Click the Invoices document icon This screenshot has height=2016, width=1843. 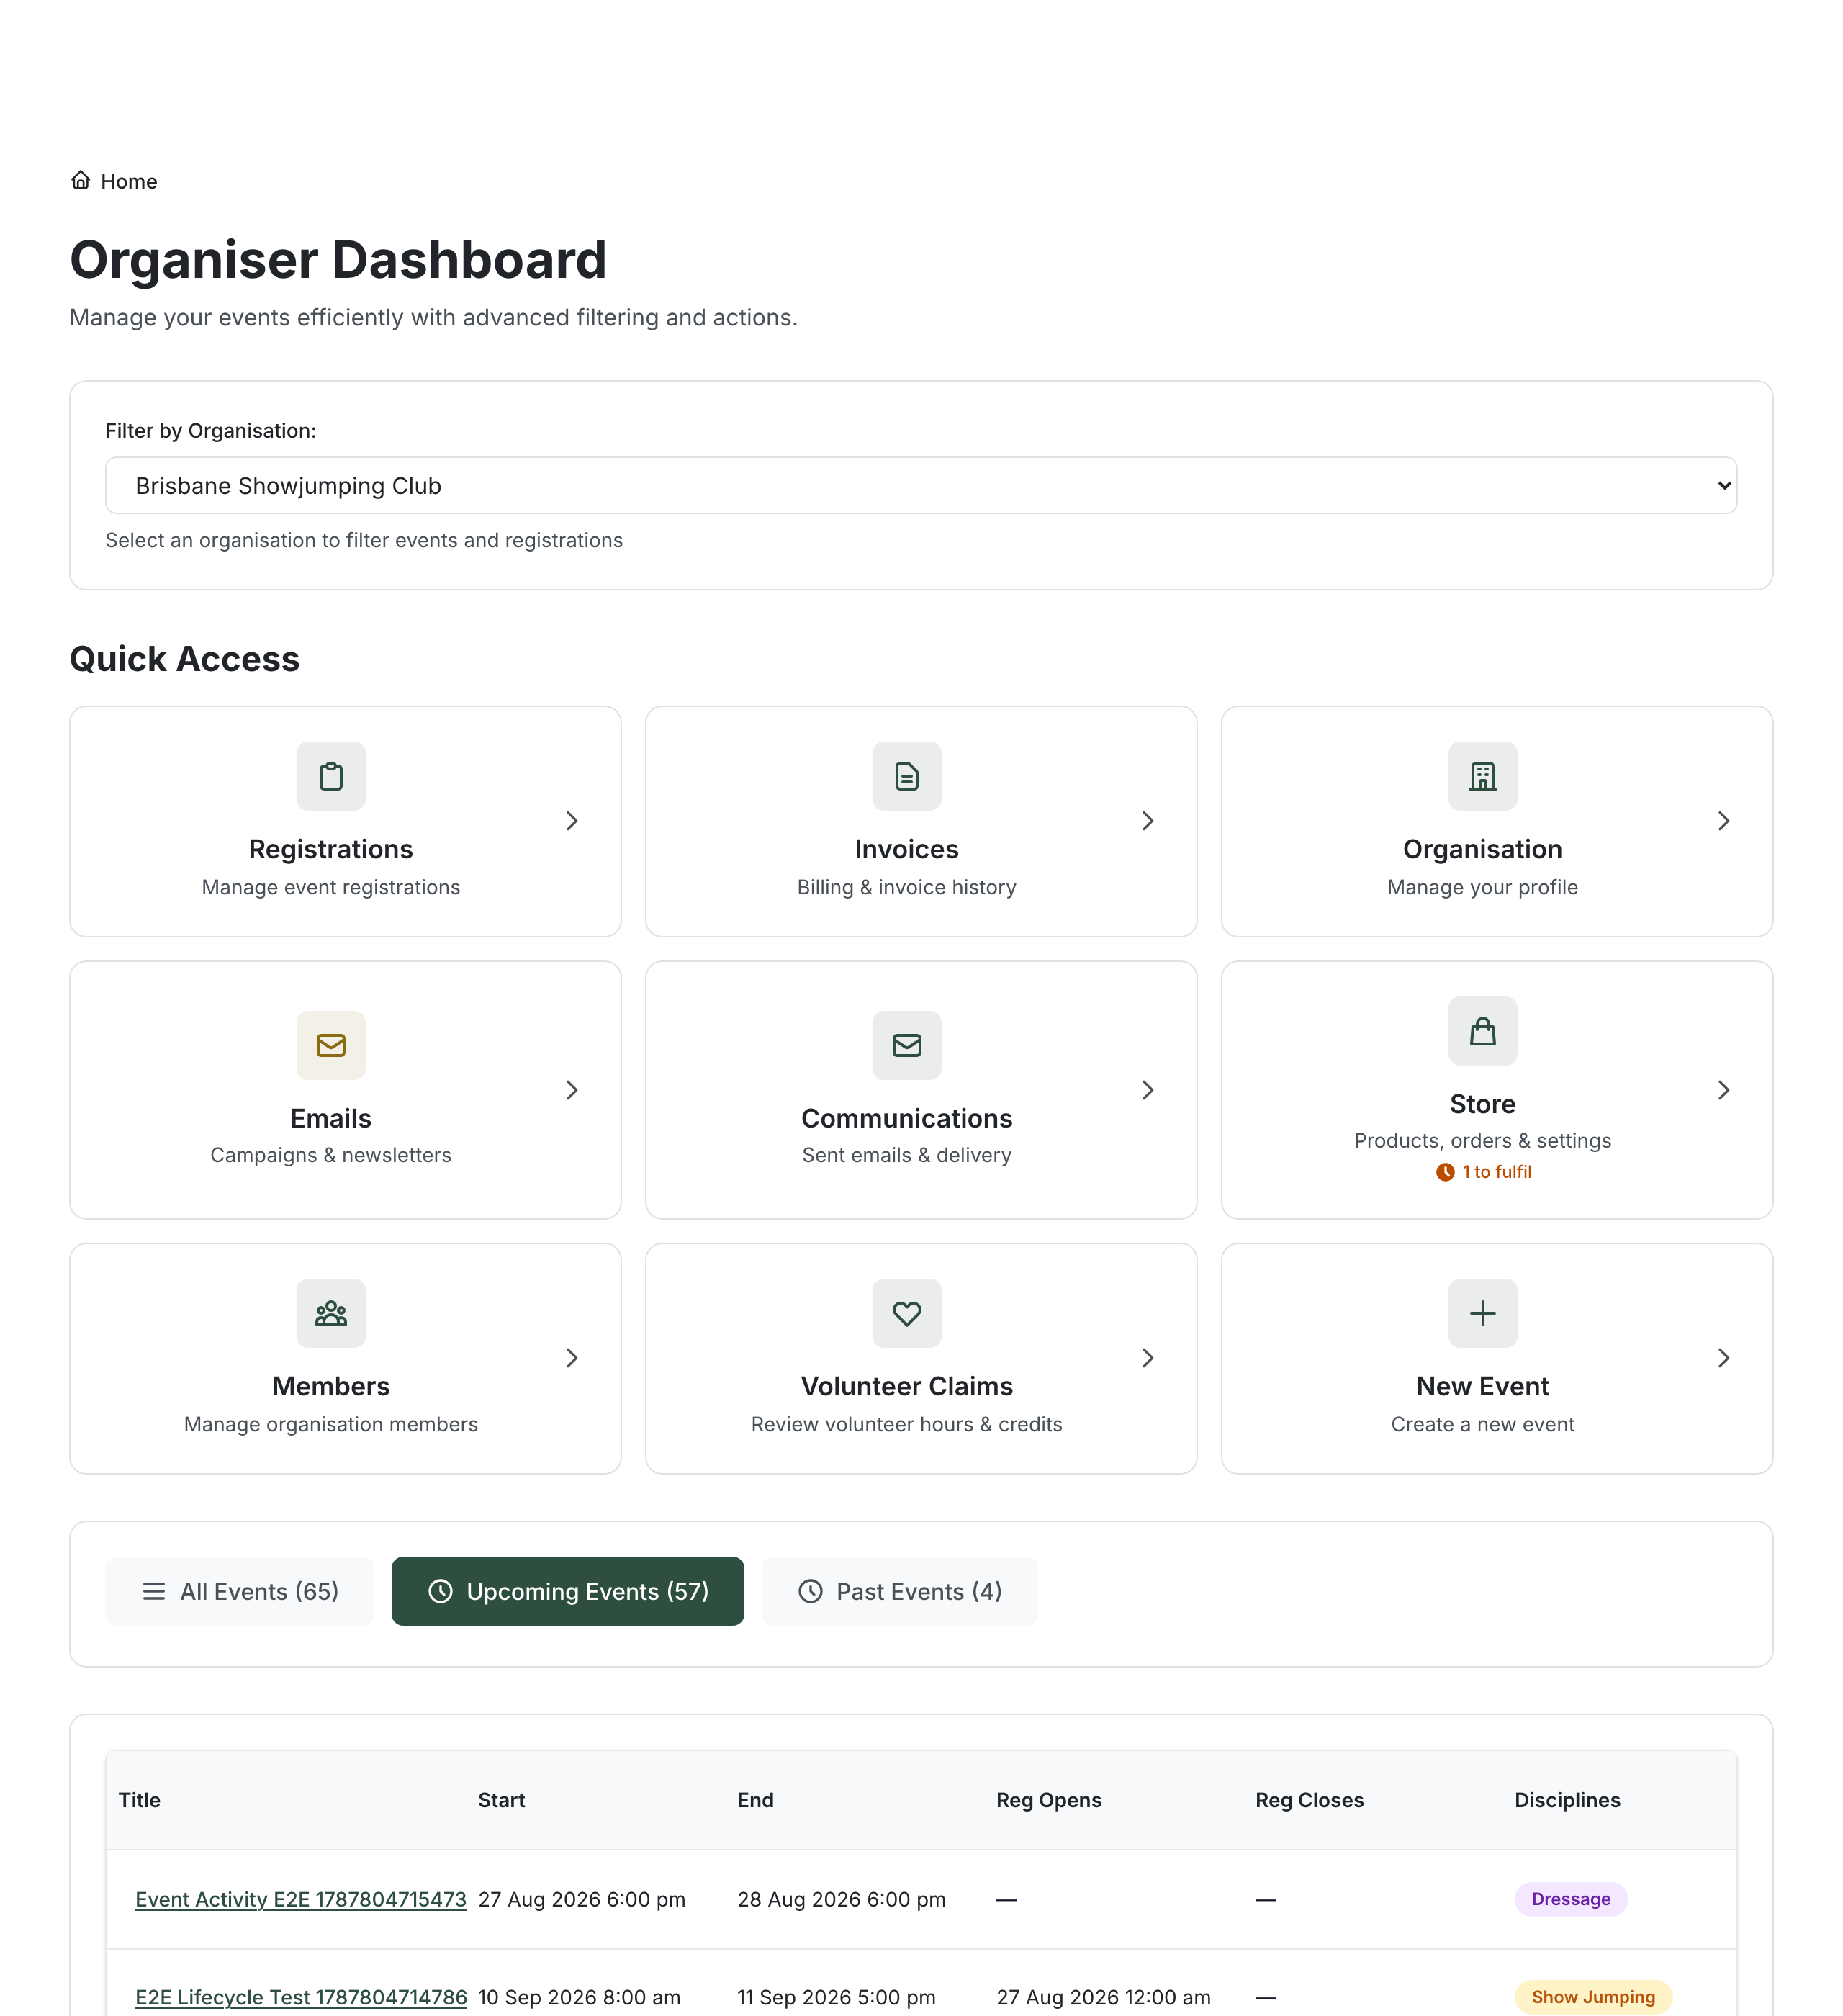(x=907, y=776)
